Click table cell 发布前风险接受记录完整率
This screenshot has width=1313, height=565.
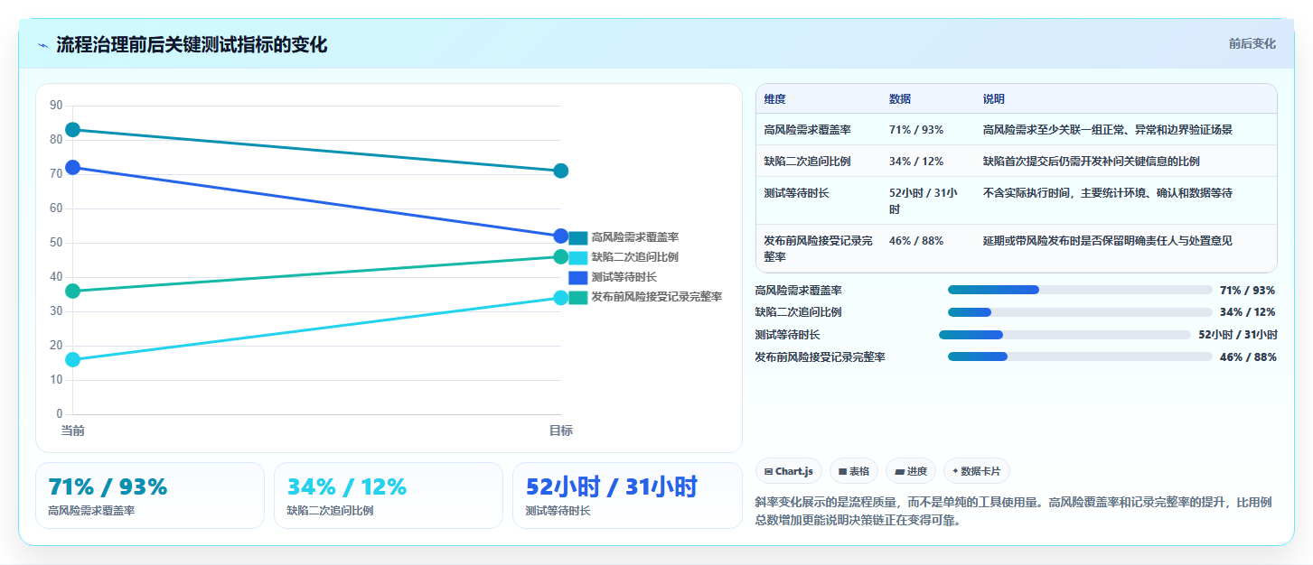click(x=819, y=248)
